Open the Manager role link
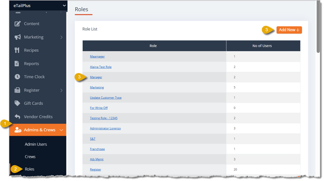This screenshot has width=324, height=181. [x=96, y=77]
